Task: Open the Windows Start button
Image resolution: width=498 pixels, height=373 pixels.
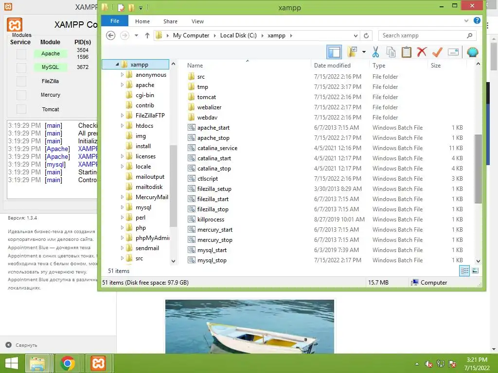Action: coord(12,363)
